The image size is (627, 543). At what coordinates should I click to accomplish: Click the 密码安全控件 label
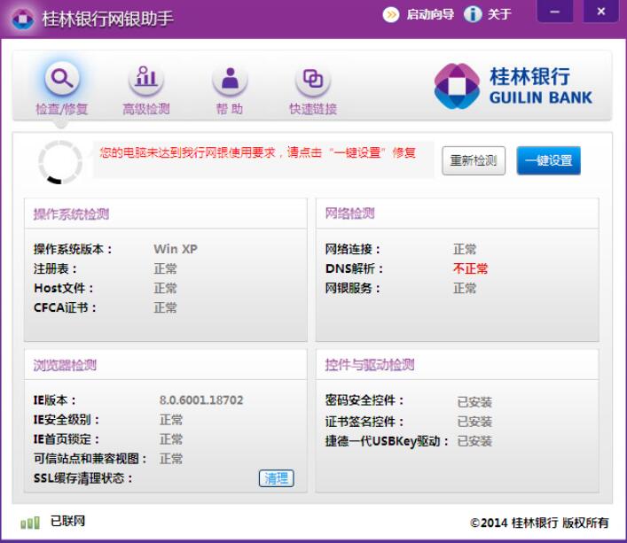tap(364, 400)
